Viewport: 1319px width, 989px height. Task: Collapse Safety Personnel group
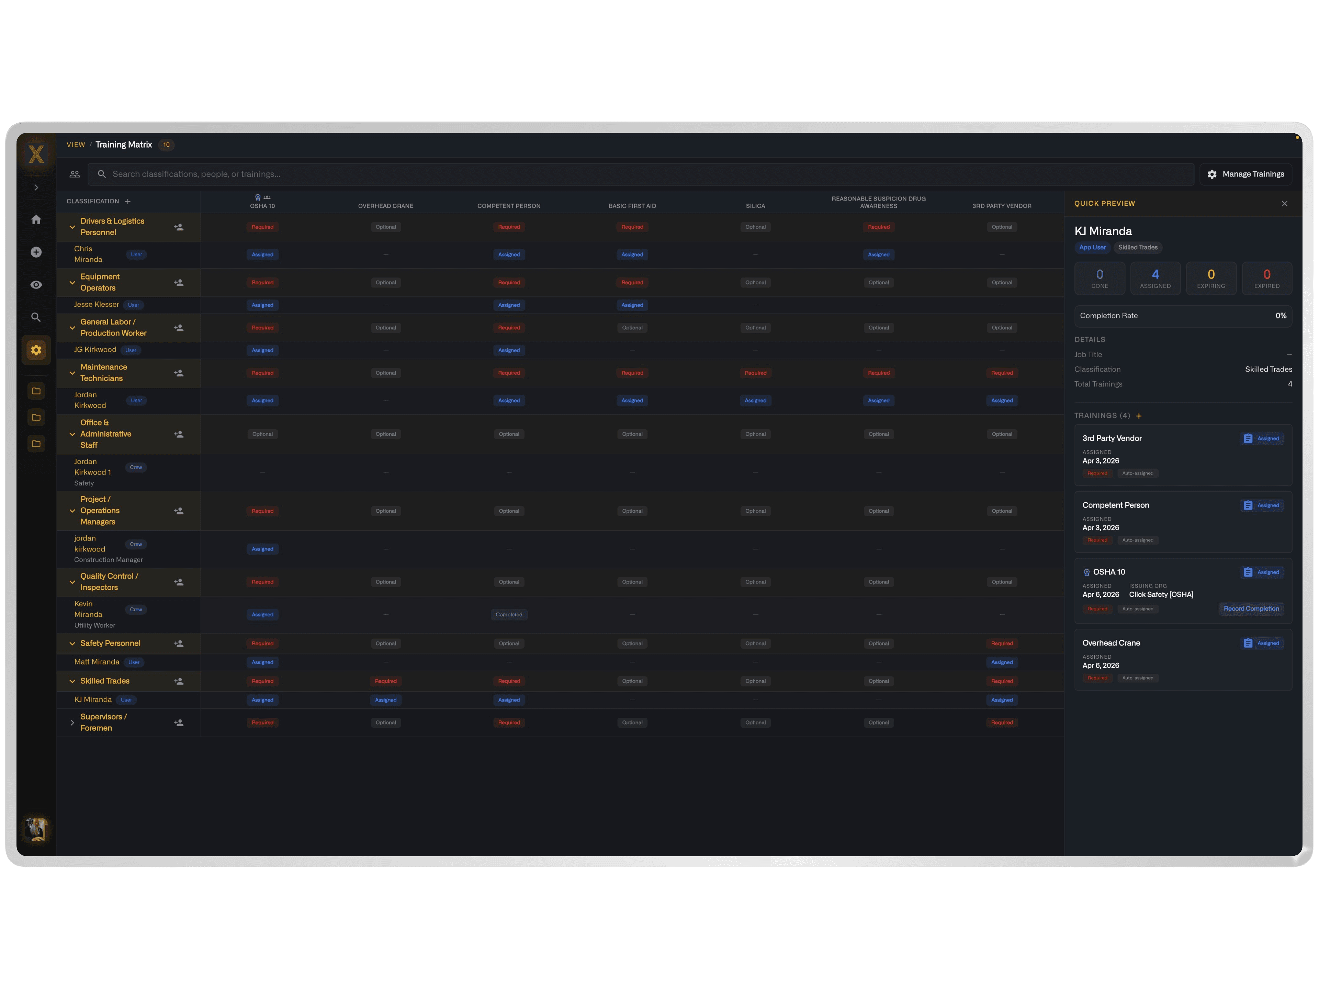pos(72,644)
